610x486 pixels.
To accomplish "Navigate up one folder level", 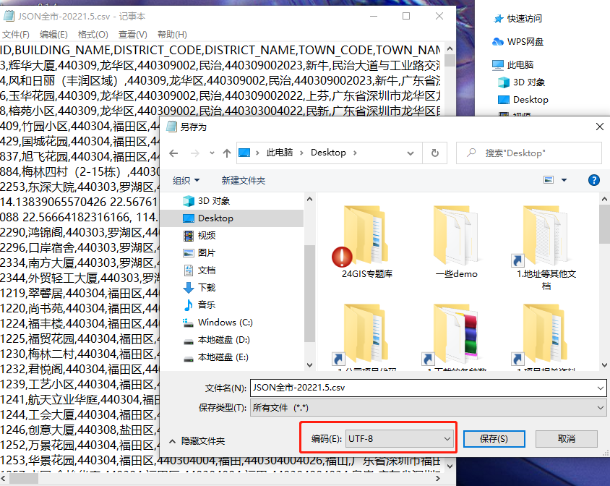I will [228, 153].
